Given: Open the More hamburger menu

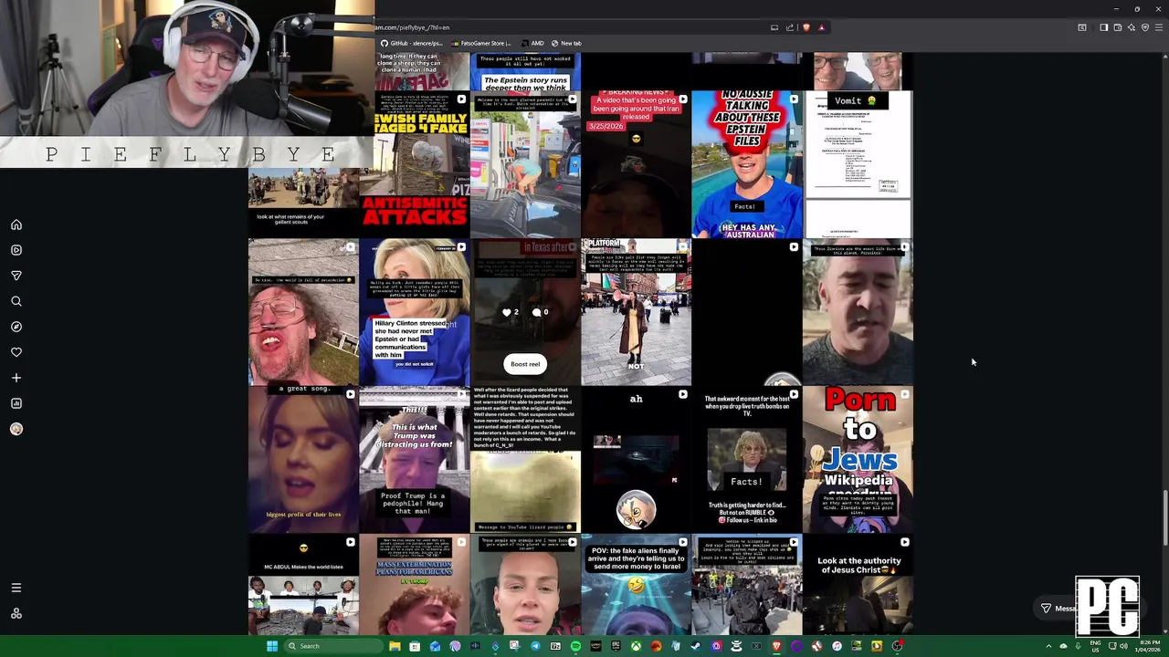Looking at the screenshot, I should tap(16, 588).
